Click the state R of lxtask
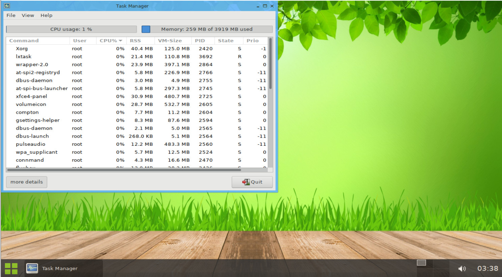The image size is (502, 277). [x=240, y=57]
